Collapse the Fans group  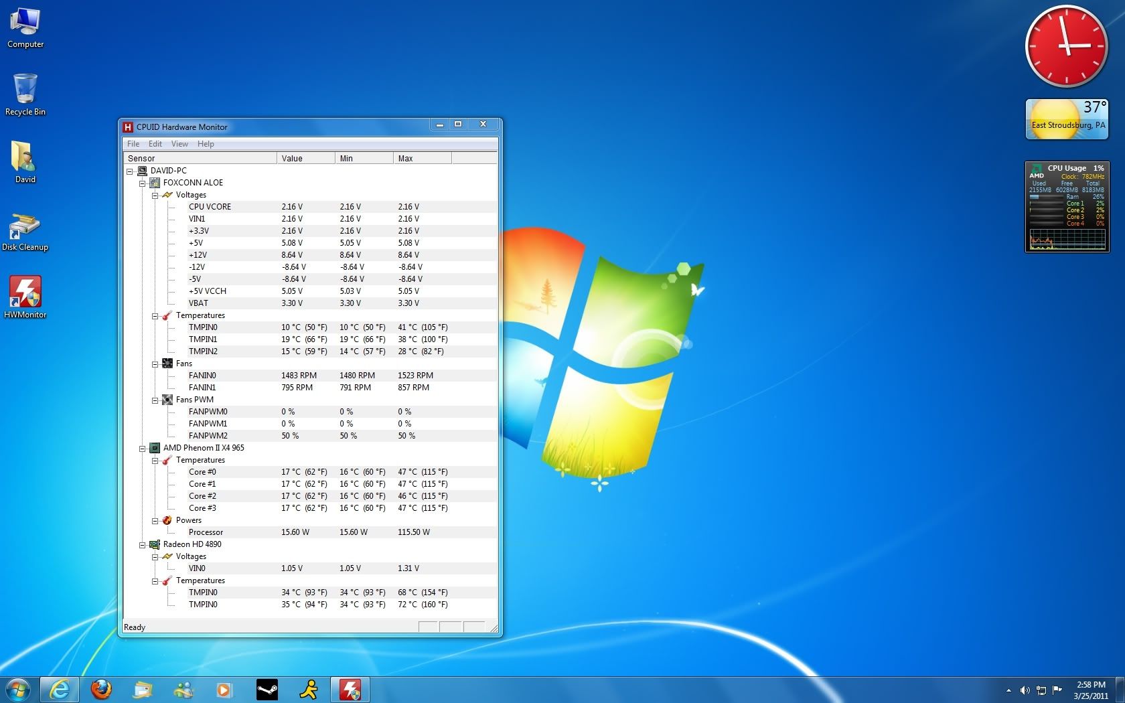pyautogui.click(x=155, y=364)
